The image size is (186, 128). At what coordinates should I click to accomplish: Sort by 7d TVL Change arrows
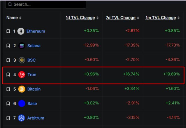138,18
